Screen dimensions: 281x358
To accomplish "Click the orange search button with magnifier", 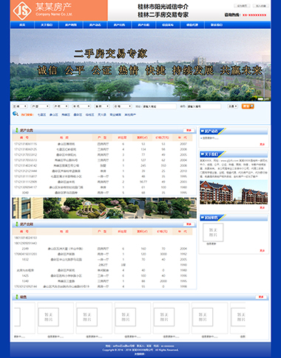I will click(x=248, y=106).
